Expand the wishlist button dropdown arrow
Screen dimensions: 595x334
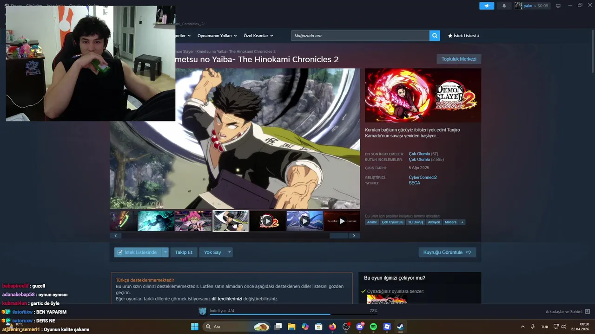coord(165,252)
